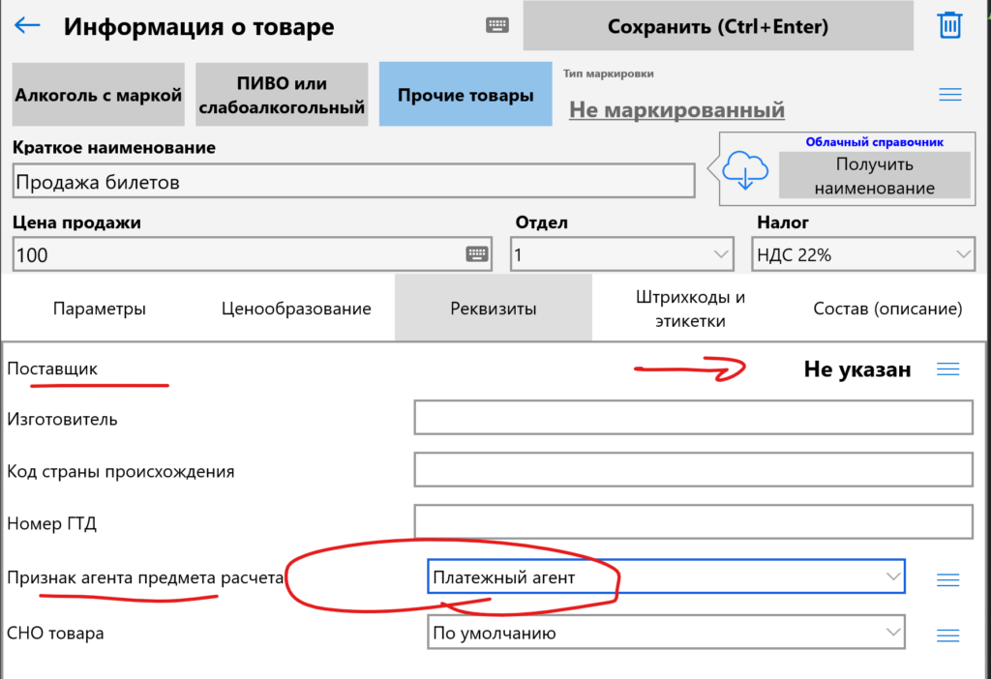Switch to the Штрихкоды и этикетки tab
This screenshot has height=679, width=991.
(690, 309)
